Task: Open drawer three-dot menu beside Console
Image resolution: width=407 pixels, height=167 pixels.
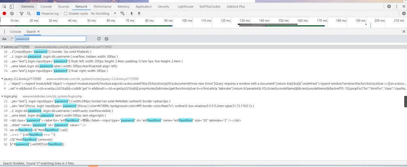Action: click(5, 32)
